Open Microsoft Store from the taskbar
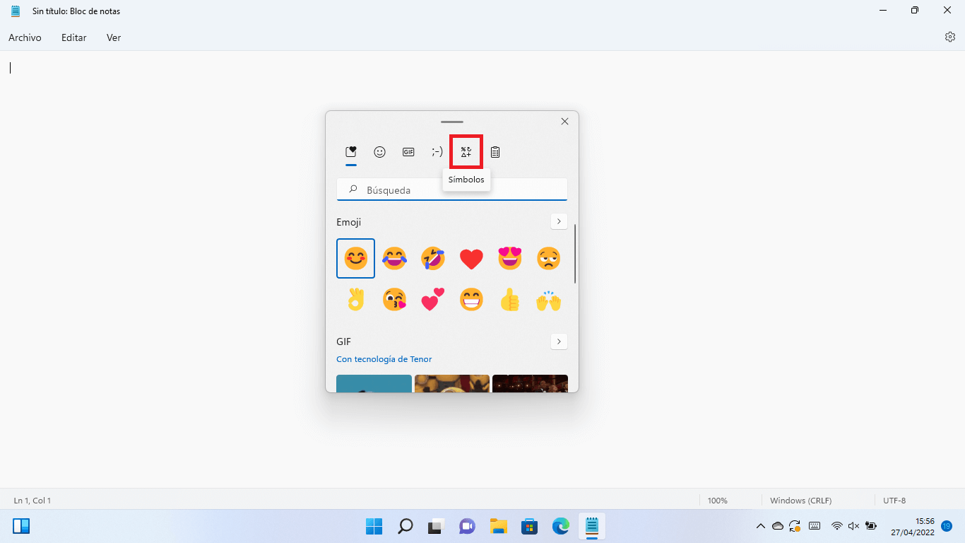 529,526
